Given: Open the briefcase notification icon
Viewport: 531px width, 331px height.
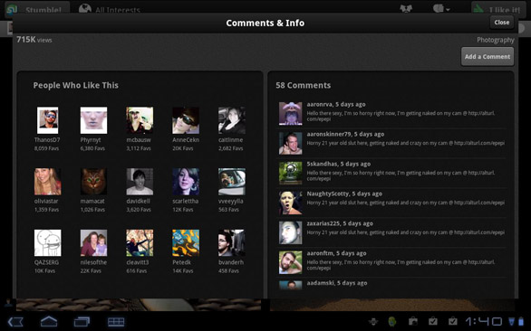Looking at the screenshot, I should (412, 321).
